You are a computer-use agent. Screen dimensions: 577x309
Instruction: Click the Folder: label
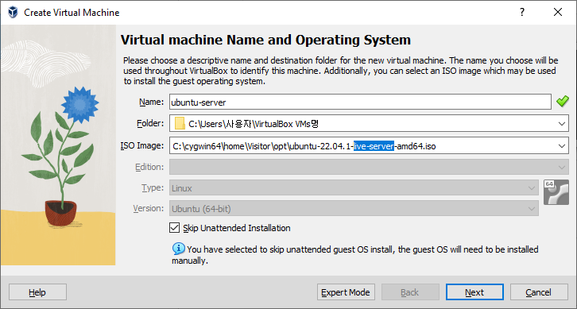point(149,123)
